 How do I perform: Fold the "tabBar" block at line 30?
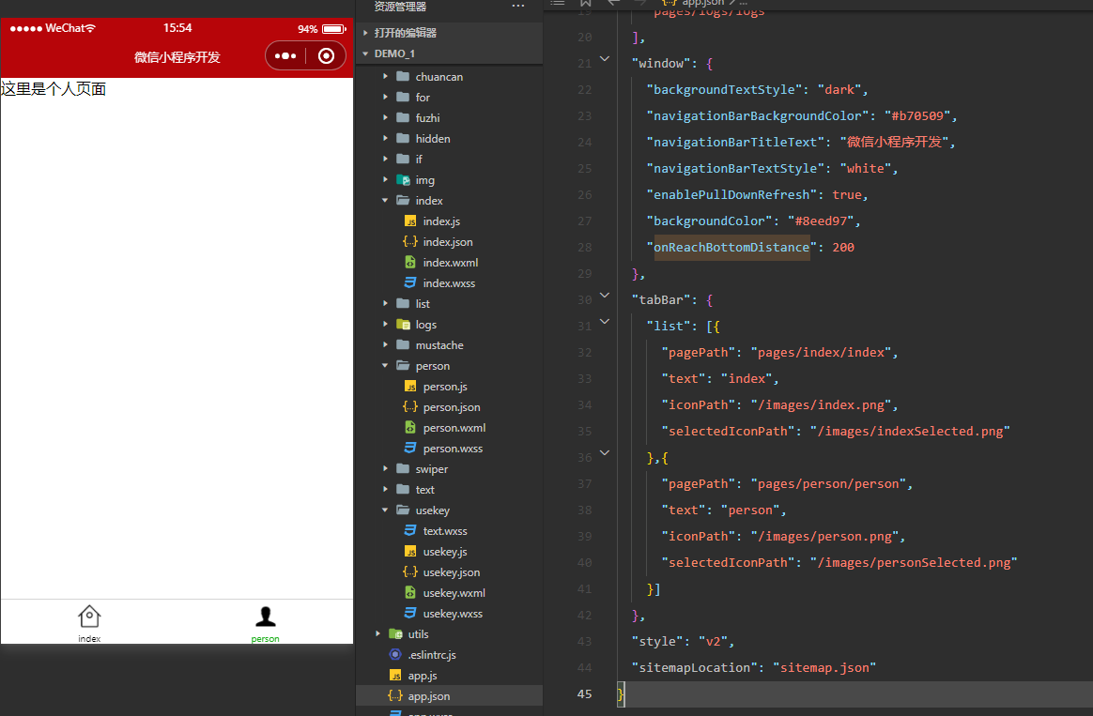point(604,295)
